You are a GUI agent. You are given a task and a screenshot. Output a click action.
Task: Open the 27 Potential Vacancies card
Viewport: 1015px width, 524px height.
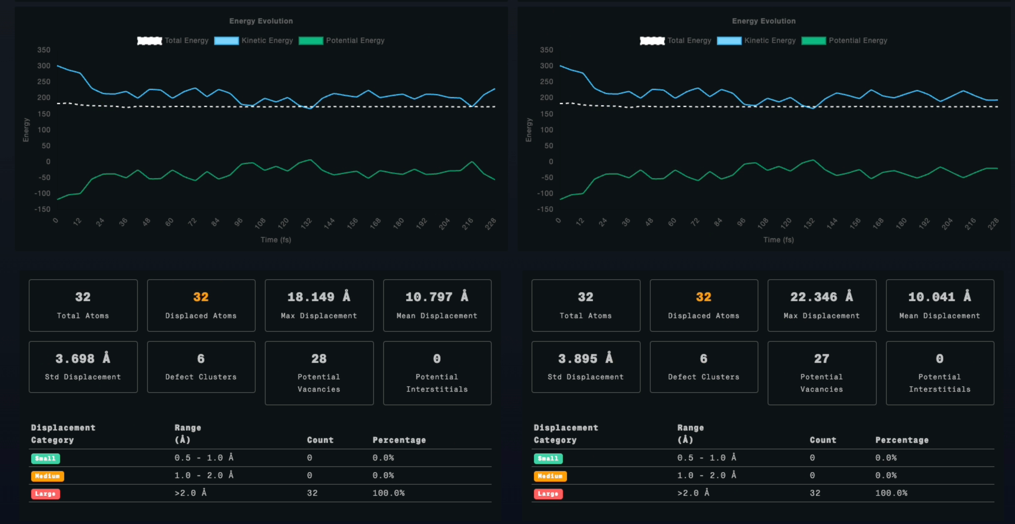click(x=822, y=373)
